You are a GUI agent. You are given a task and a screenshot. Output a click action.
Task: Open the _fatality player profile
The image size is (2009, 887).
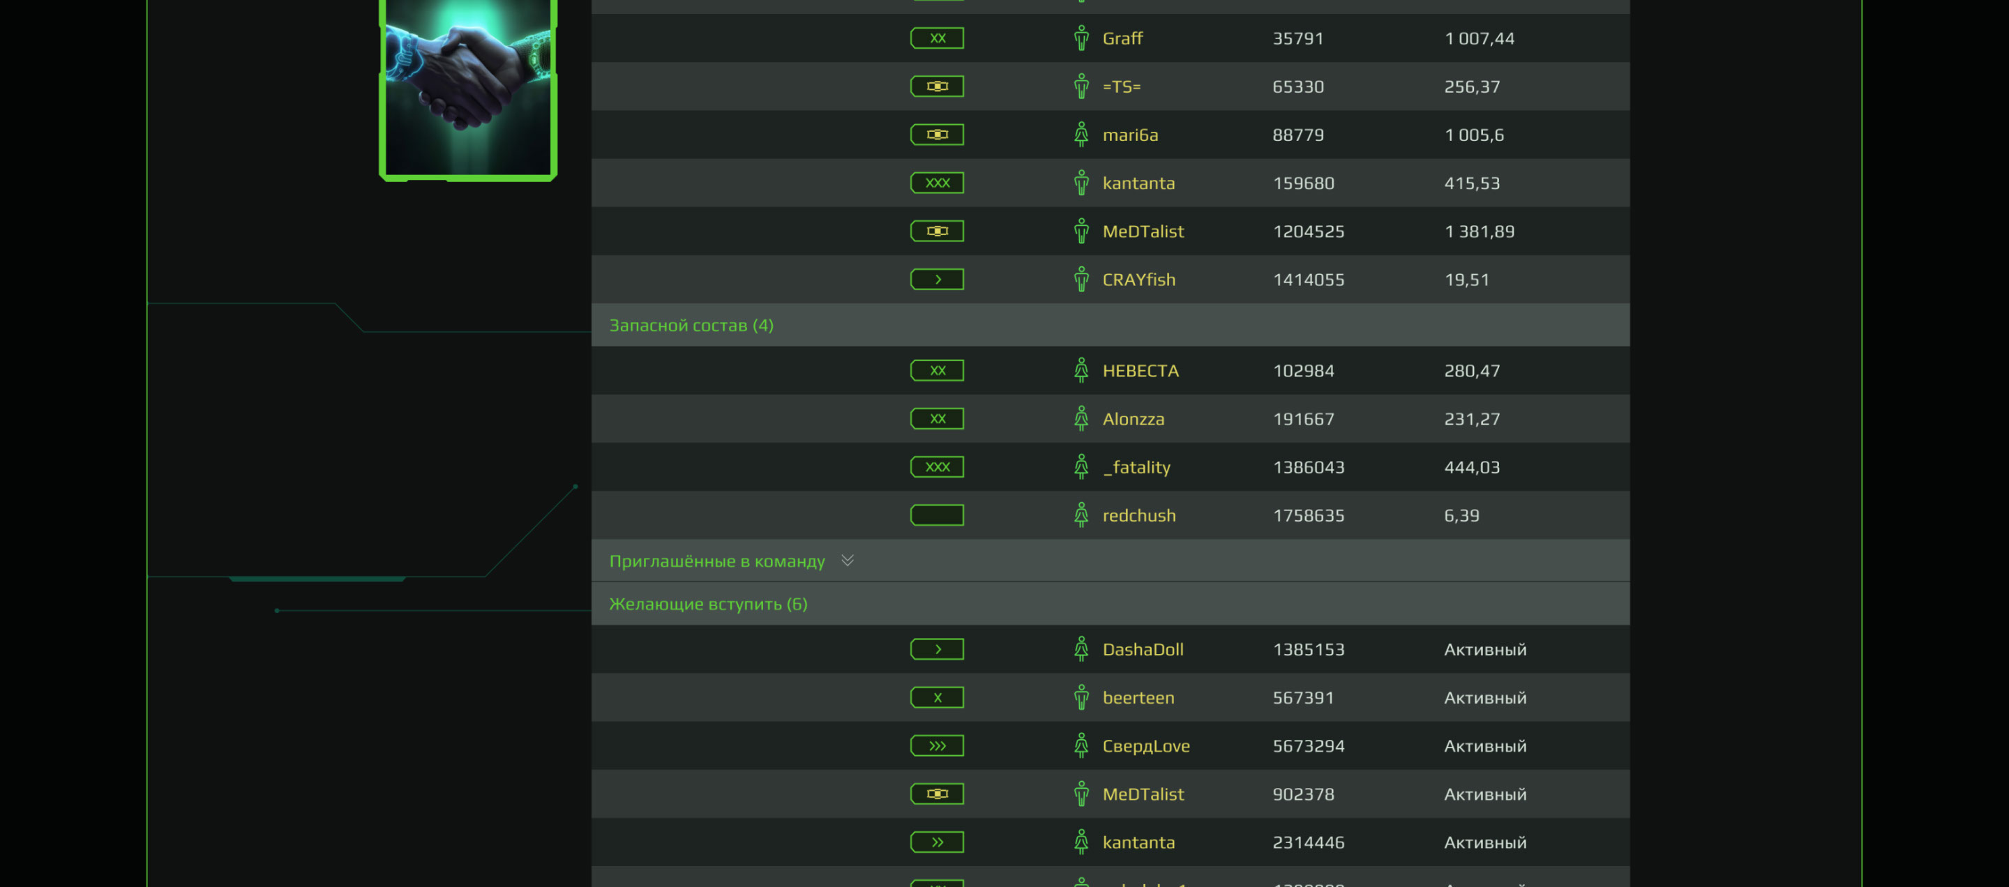[1136, 467]
